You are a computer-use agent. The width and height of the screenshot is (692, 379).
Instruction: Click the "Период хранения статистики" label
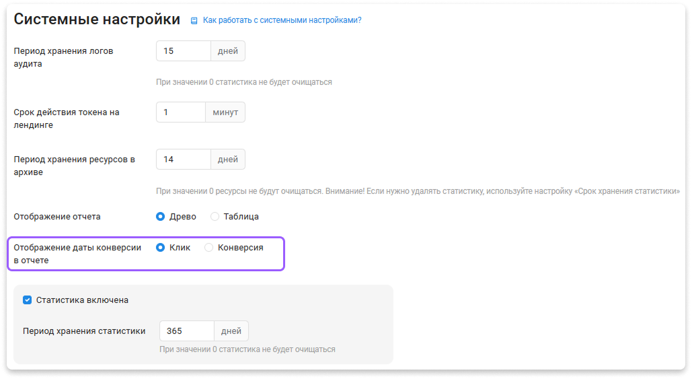(x=84, y=331)
